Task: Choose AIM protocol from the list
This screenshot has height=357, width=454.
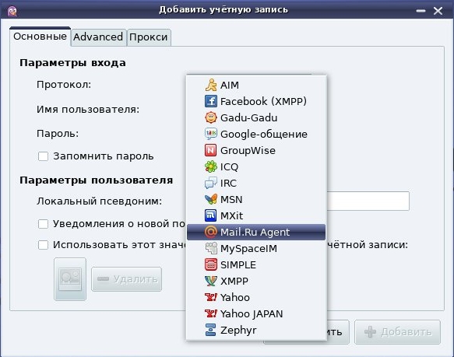Action: pos(256,85)
